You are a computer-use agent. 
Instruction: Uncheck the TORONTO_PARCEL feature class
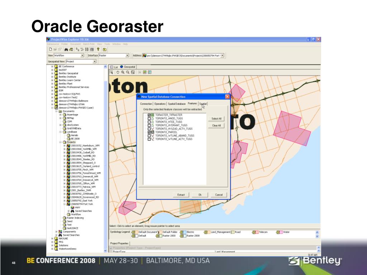(x=149, y=132)
